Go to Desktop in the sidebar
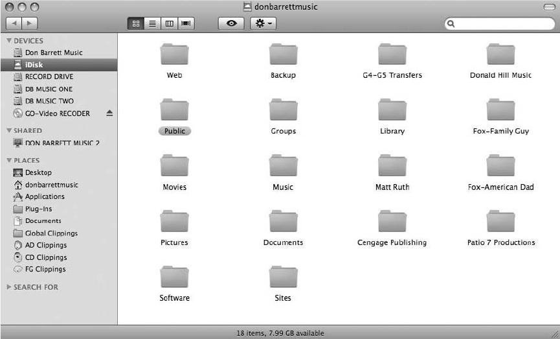560x339 pixels. click(x=38, y=172)
